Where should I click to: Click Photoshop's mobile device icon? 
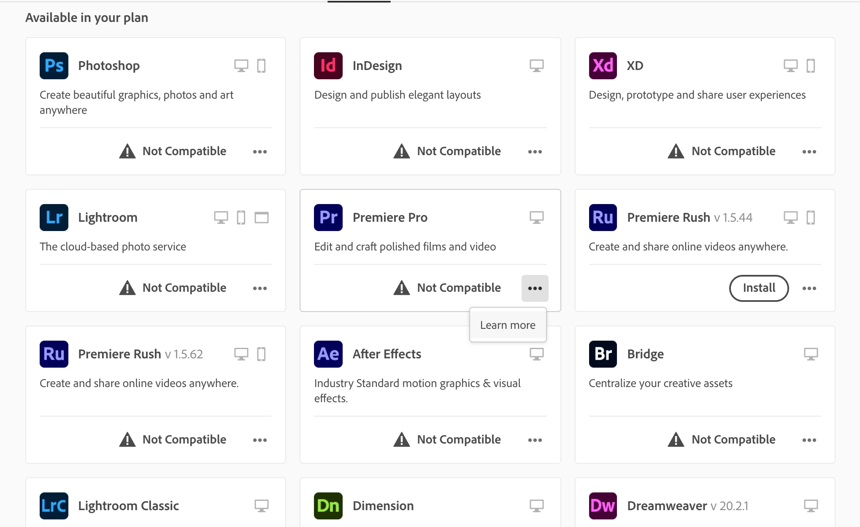[261, 66]
